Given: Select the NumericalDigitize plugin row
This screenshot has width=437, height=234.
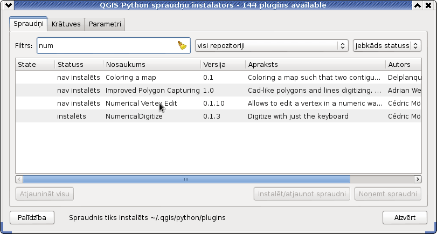Looking at the screenshot, I should pyautogui.click(x=219, y=116).
